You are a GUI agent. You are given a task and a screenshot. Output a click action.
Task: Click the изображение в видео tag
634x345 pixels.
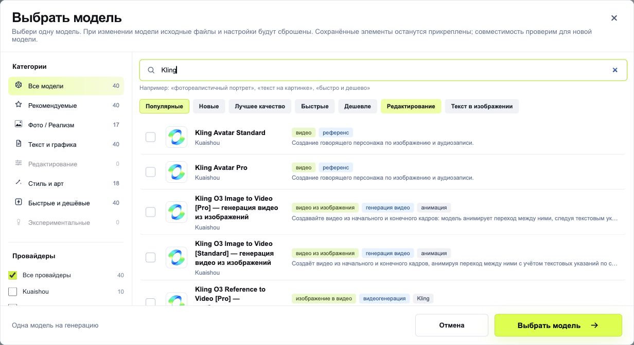tap(324, 298)
